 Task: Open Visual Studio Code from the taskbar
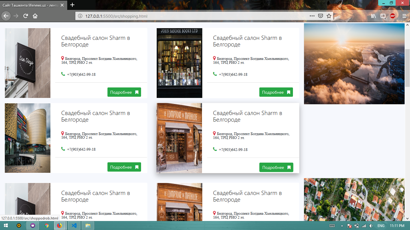click(x=74, y=226)
